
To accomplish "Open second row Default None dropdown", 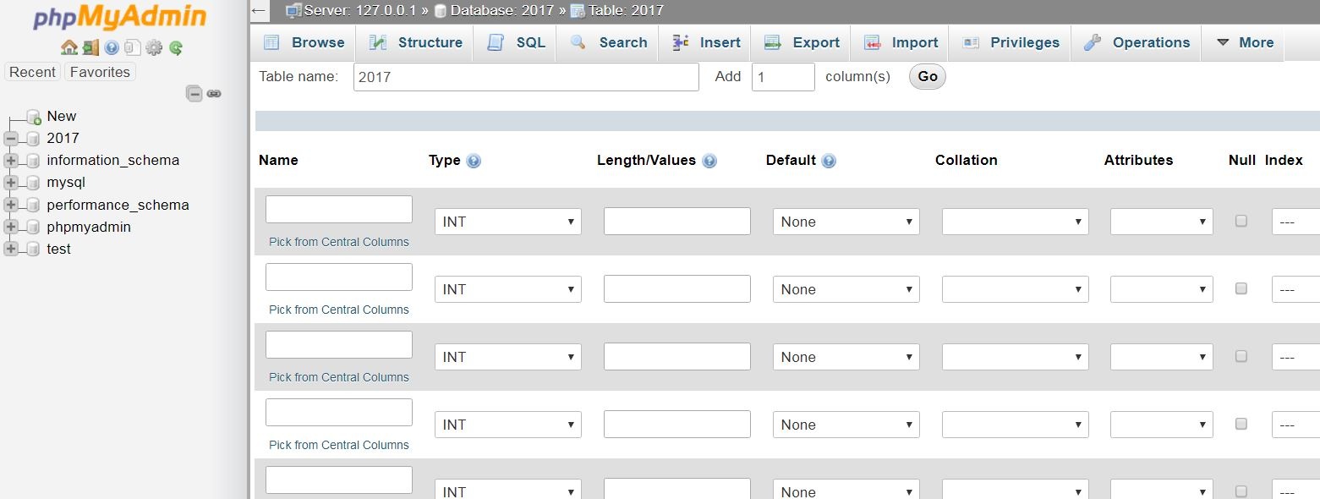I will [x=846, y=289].
